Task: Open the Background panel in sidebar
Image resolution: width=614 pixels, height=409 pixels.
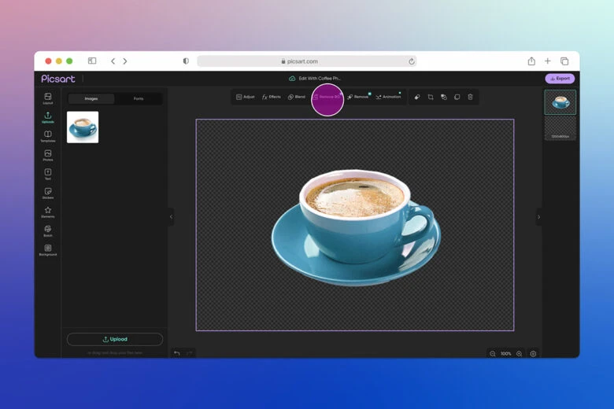Action: (x=48, y=249)
